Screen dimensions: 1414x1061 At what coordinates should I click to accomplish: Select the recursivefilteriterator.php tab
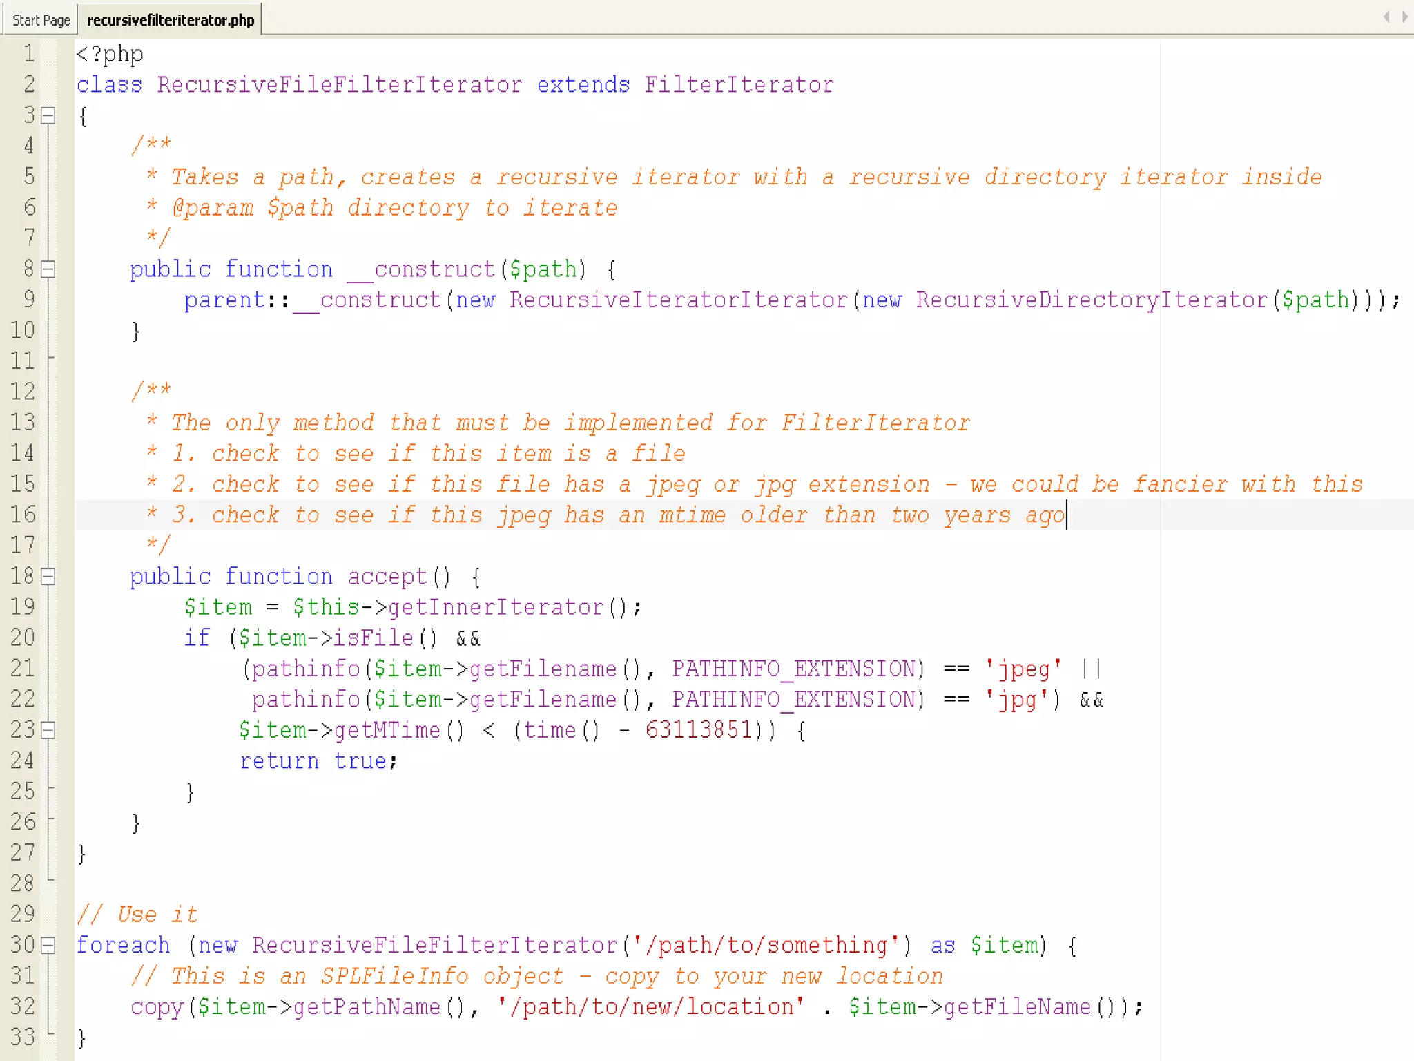pos(171,20)
